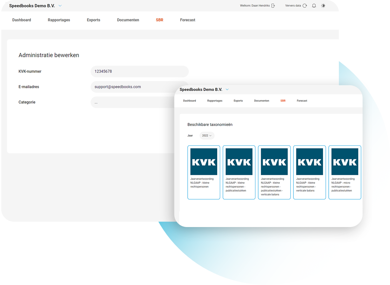The width and height of the screenshot is (390, 285).
Task: Click the Ververs data refresh icon
Action: click(305, 6)
